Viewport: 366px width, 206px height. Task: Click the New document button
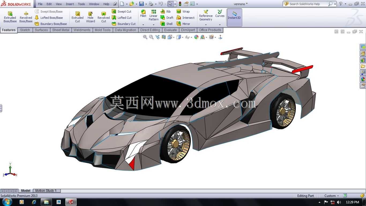click(x=122, y=4)
